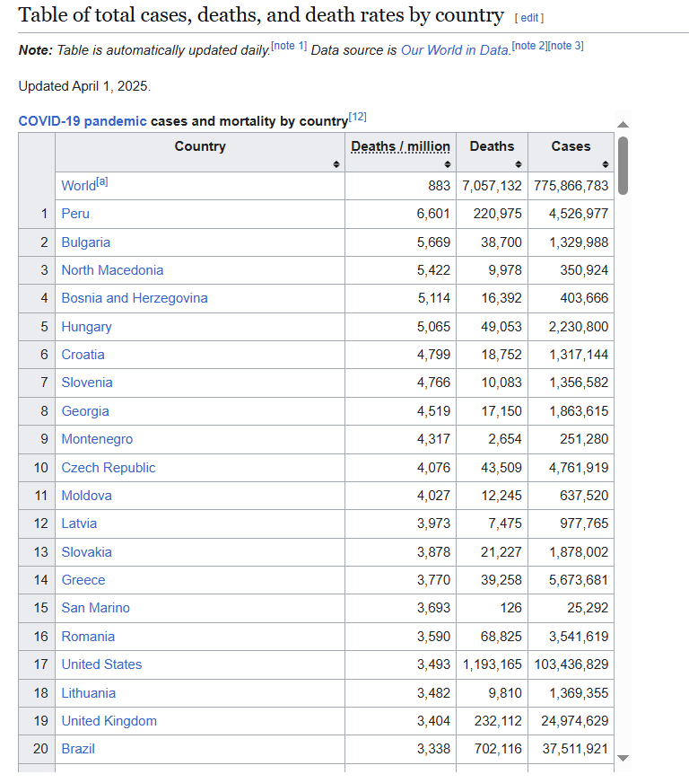The width and height of the screenshot is (689, 783).
Task: Select the Updated April 1, 2025 text
Action: pyautogui.click(x=84, y=86)
